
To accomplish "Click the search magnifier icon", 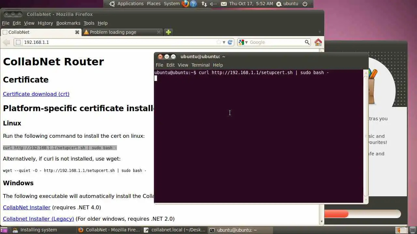I will point(307,42).
